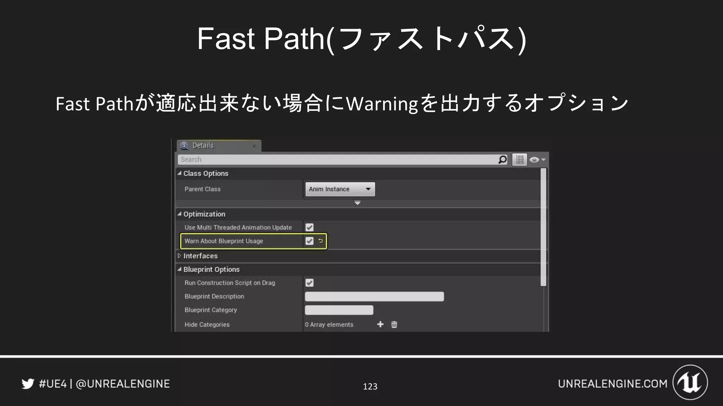The height and width of the screenshot is (406, 723).
Task: Add an element to Hide Categories array
Action: click(380, 324)
